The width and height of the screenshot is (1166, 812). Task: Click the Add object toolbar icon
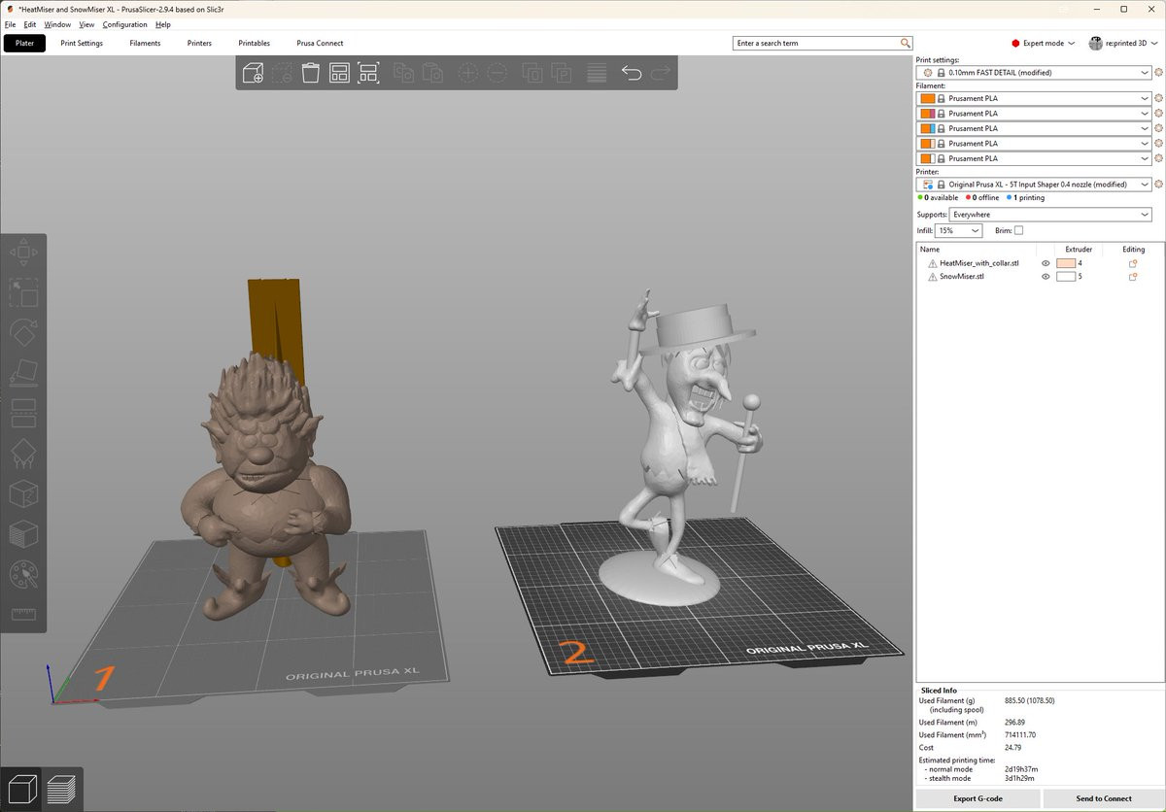click(253, 73)
